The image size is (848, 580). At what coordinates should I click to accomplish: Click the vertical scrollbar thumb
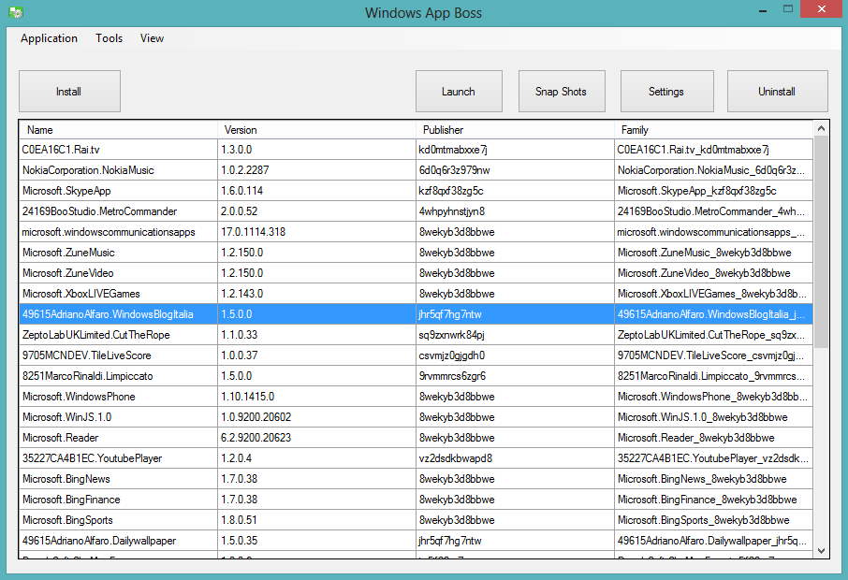(821, 241)
